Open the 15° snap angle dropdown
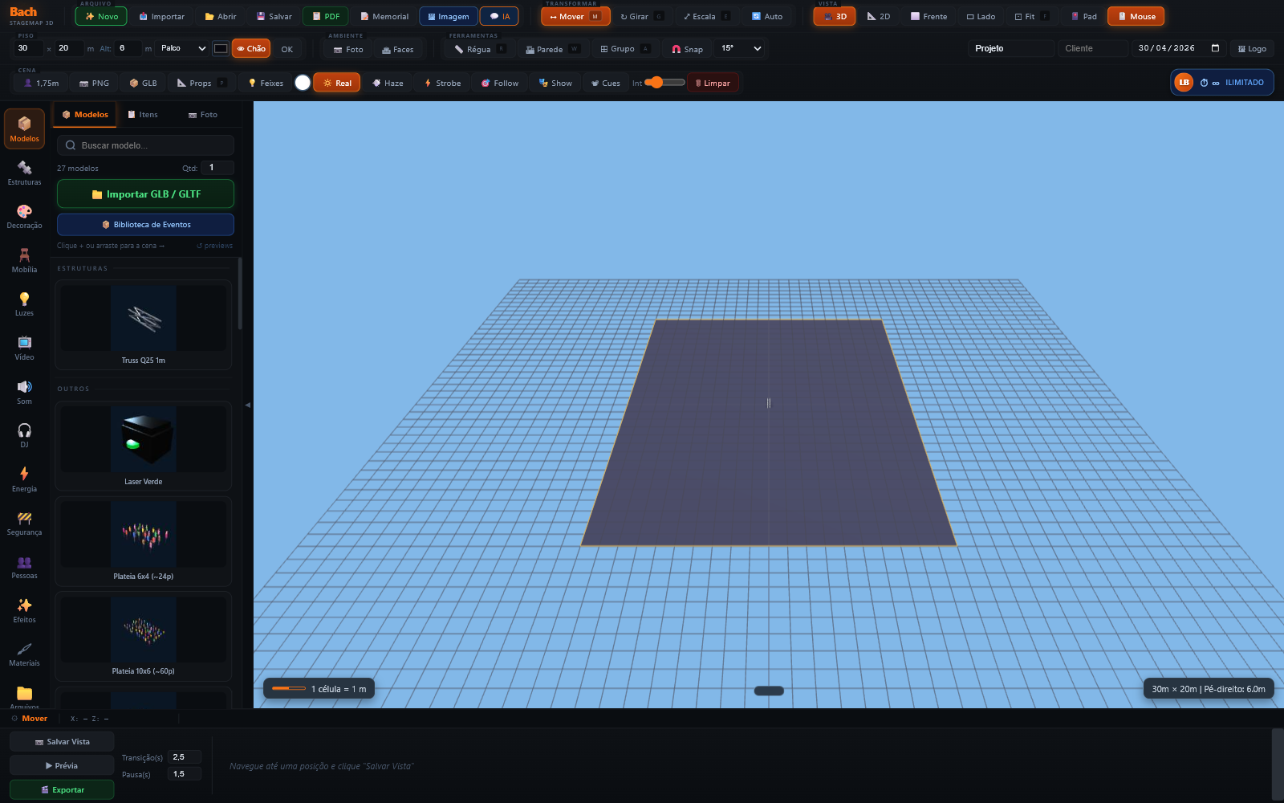Viewport: 1284px width, 803px height. tap(740, 48)
